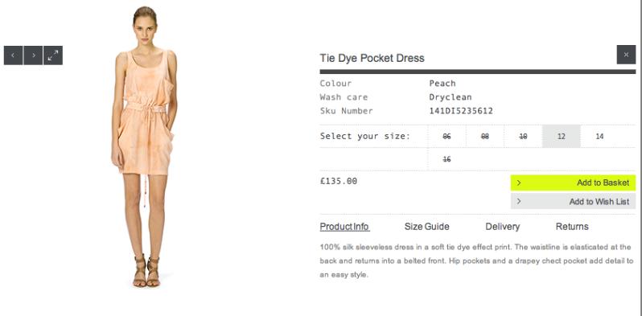
Task: Close the product detail panel
Action: [626, 55]
